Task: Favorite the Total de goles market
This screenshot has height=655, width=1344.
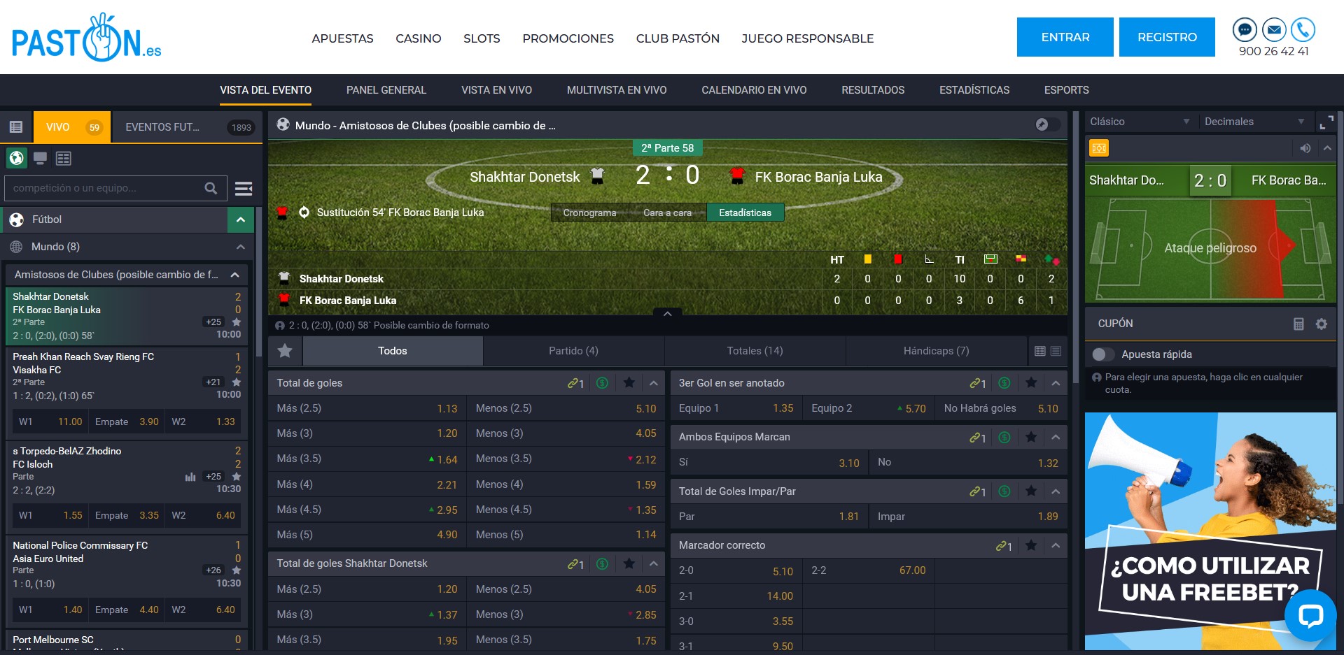Action: [629, 383]
